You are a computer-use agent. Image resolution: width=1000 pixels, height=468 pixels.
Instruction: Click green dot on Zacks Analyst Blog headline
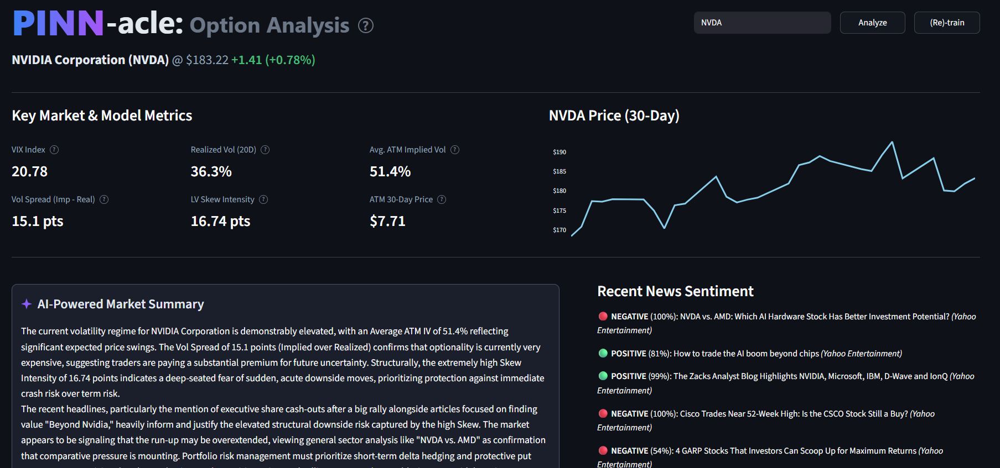tap(603, 376)
